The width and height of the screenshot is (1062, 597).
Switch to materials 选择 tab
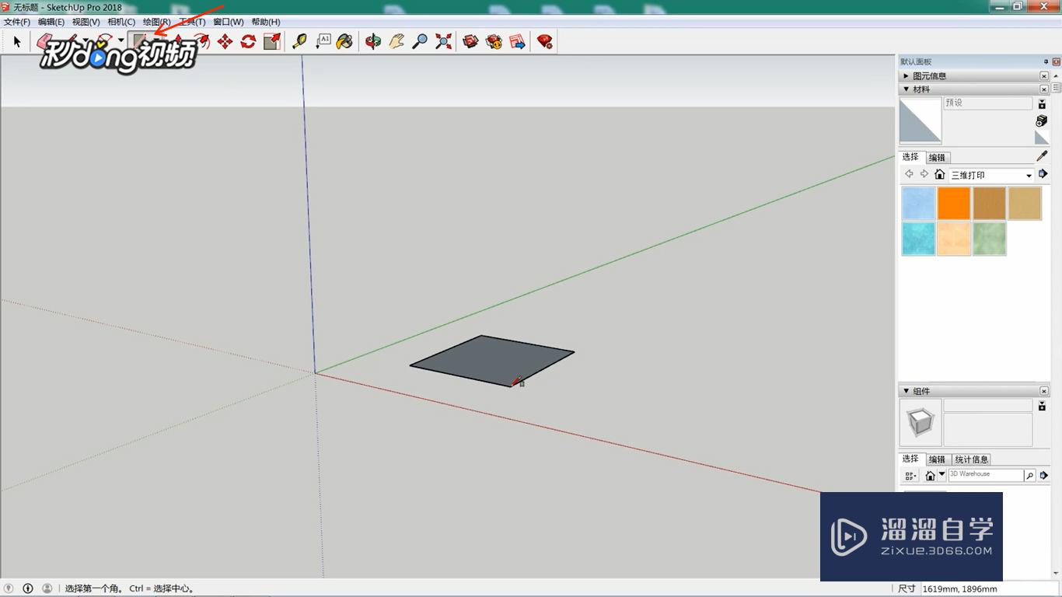(x=910, y=157)
